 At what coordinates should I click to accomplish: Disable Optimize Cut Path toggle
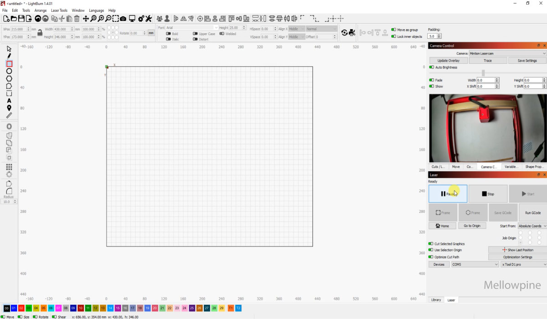(x=432, y=257)
